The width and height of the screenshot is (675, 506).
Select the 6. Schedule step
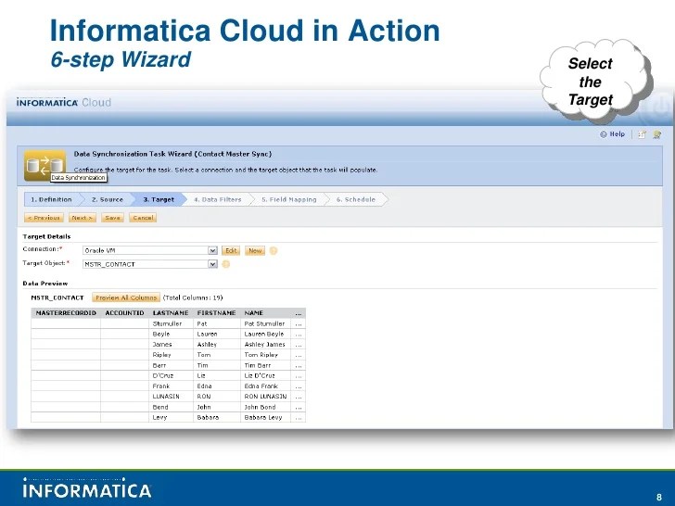click(356, 199)
